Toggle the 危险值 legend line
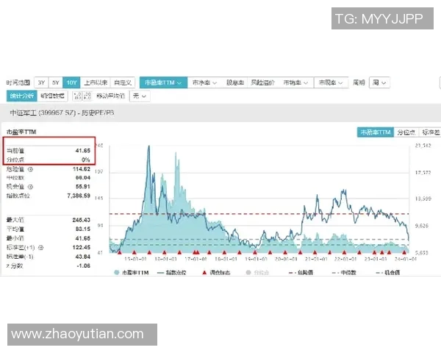The height and width of the screenshot is (353, 441). (301, 273)
